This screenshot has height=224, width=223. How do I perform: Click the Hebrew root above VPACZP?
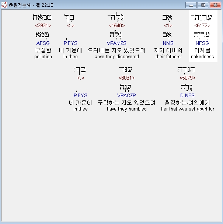126,87
